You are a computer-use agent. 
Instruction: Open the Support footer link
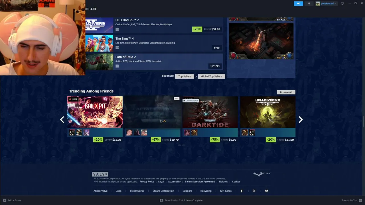(187, 191)
